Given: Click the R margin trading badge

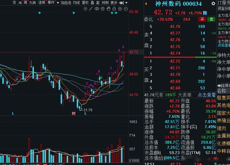Looking at the screenshot, I should (146, 4).
